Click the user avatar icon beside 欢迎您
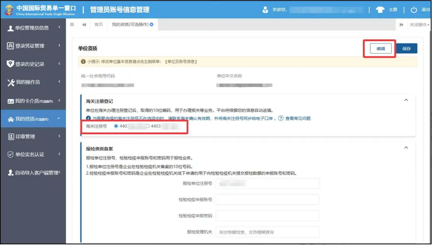This screenshot has width=432, height=245. pyautogui.click(x=265, y=10)
